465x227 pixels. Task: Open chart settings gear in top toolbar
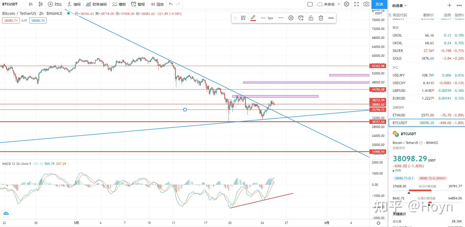pos(347,4)
